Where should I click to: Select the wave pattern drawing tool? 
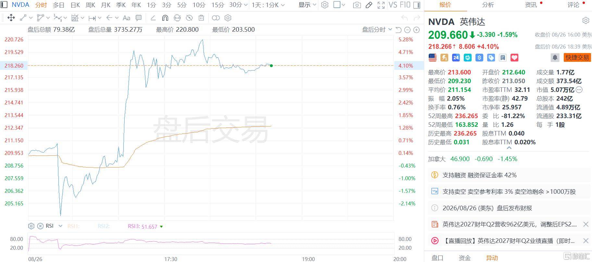(x=57, y=18)
